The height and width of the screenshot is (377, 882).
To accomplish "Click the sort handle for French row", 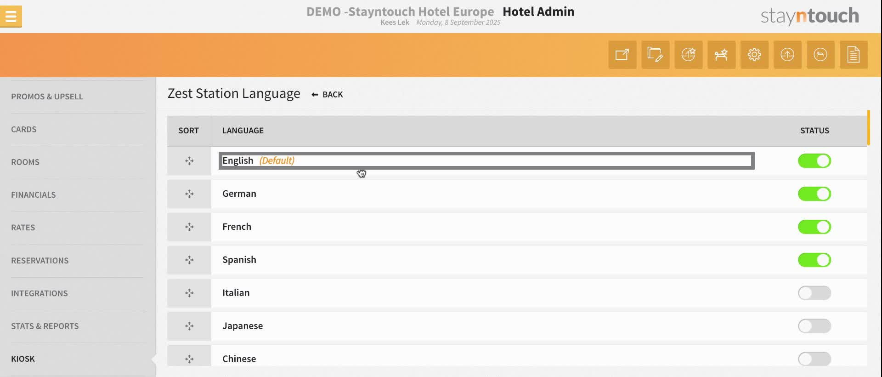I will [x=189, y=227].
